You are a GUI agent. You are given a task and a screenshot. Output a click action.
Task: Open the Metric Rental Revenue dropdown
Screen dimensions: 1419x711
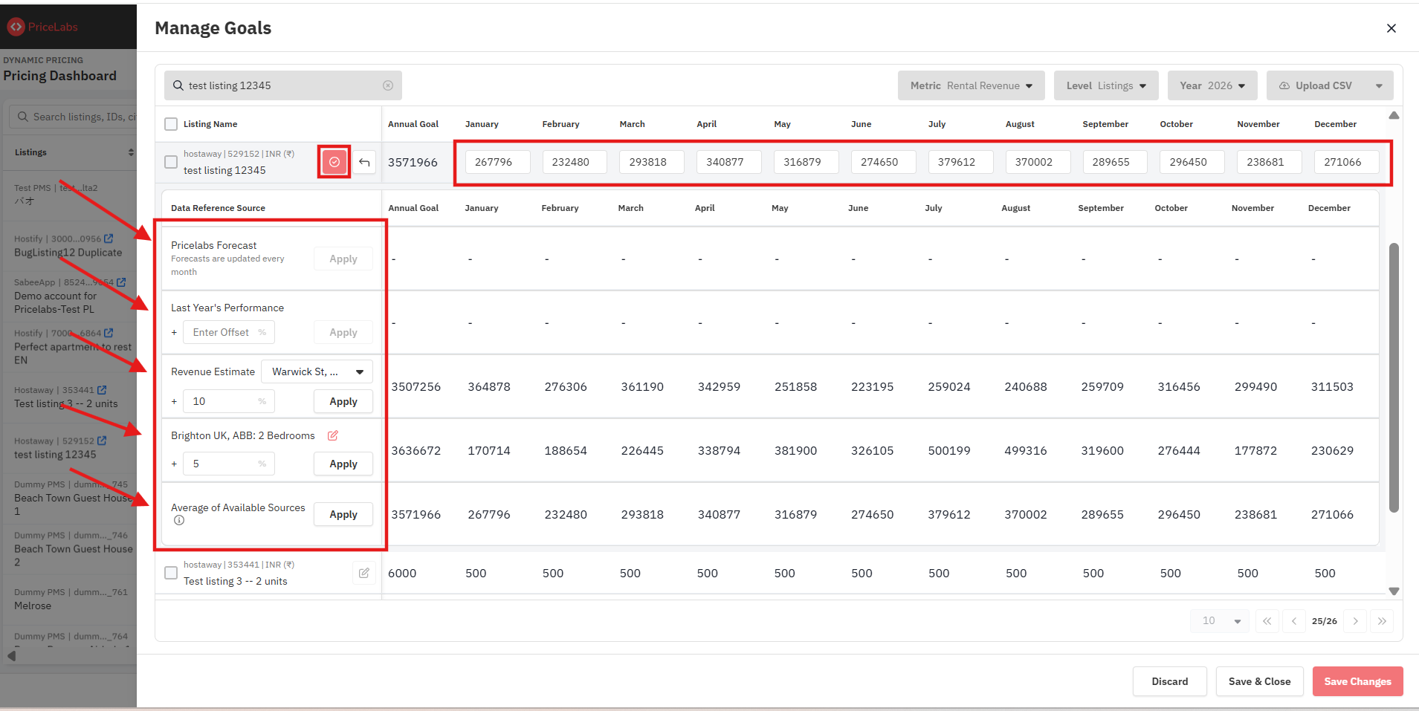tap(971, 85)
